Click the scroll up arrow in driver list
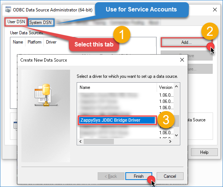This screenshot has width=223, height=187. pos(176,87)
